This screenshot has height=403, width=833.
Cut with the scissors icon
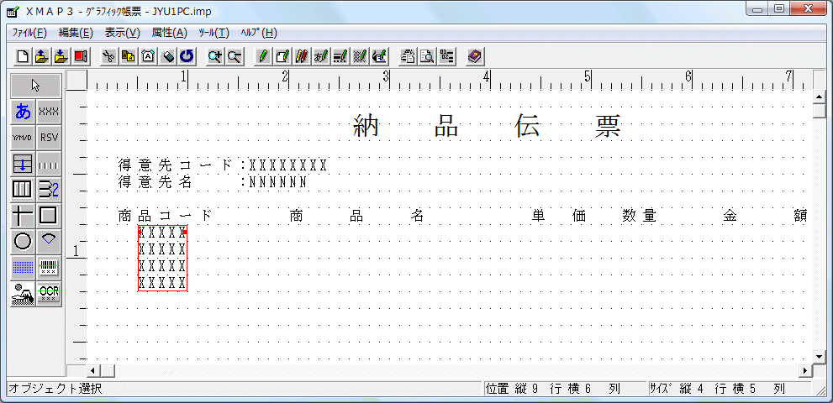coord(109,55)
